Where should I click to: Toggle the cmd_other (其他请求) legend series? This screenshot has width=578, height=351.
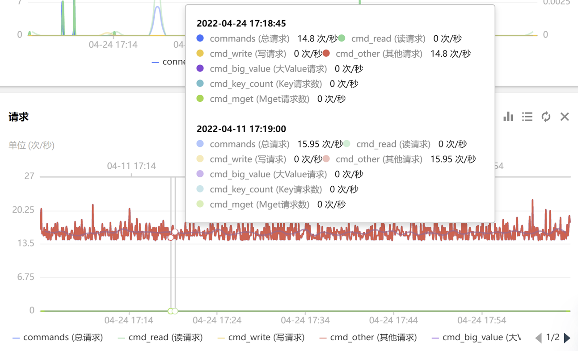pos(368,338)
